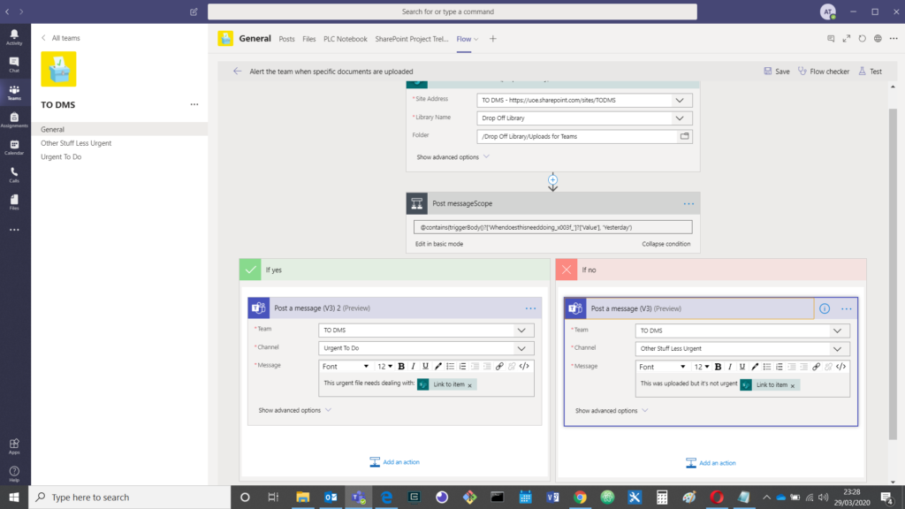This screenshot has width=905, height=509.
Task: Show info for Post a message (V3)
Action: tap(825, 308)
